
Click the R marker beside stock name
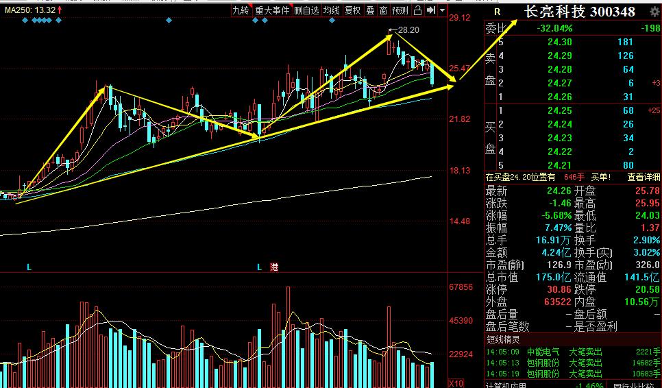497,12
